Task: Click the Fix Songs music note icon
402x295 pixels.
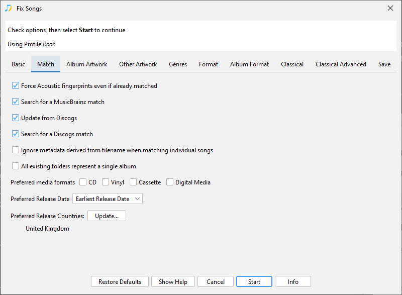Action: 8,8
